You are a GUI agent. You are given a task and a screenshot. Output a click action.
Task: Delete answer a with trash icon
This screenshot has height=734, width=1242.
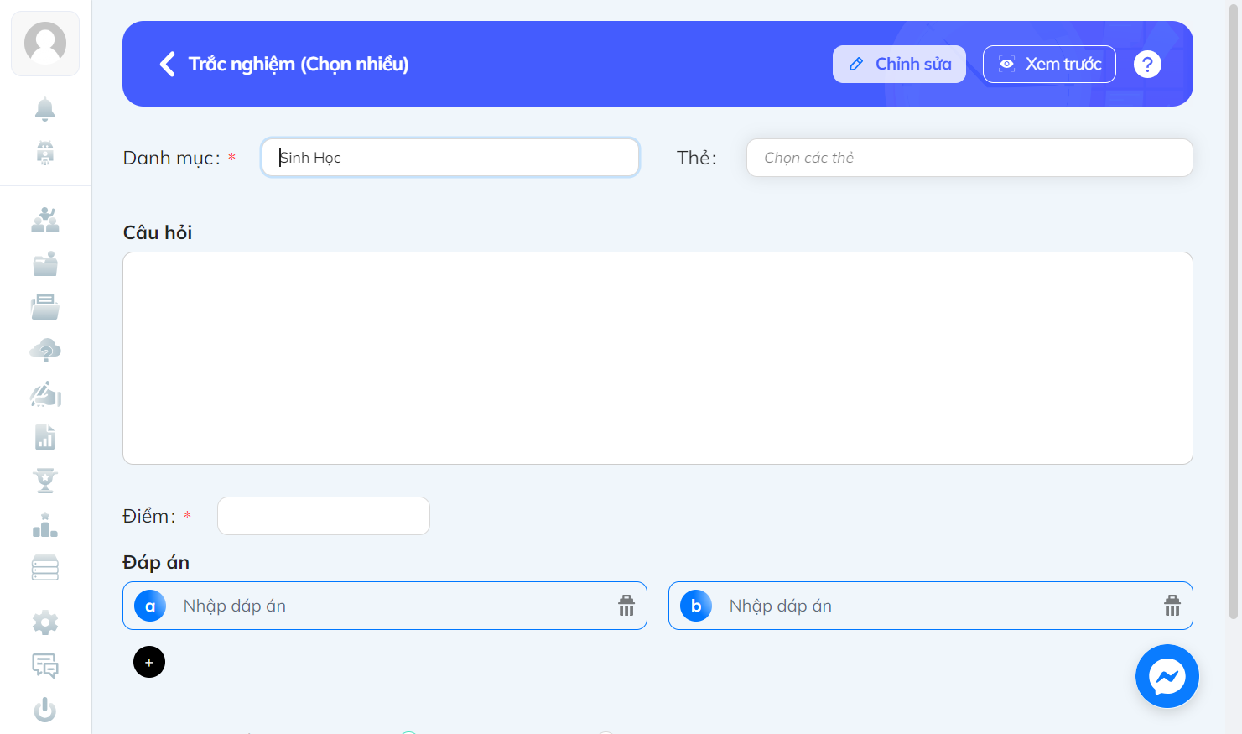pyautogui.click(x=626, y=606)
